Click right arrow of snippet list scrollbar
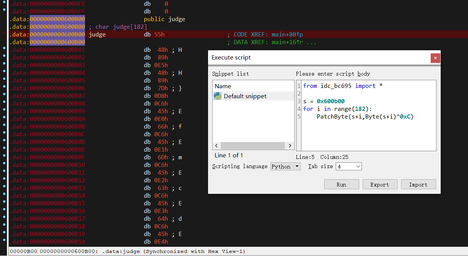Viewport: 468px width, 256px height. 290,146
